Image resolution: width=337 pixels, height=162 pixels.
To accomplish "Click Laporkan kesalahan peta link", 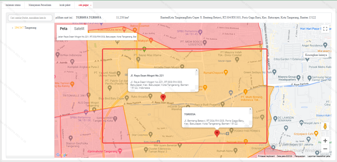I will [x=318, y=156].
